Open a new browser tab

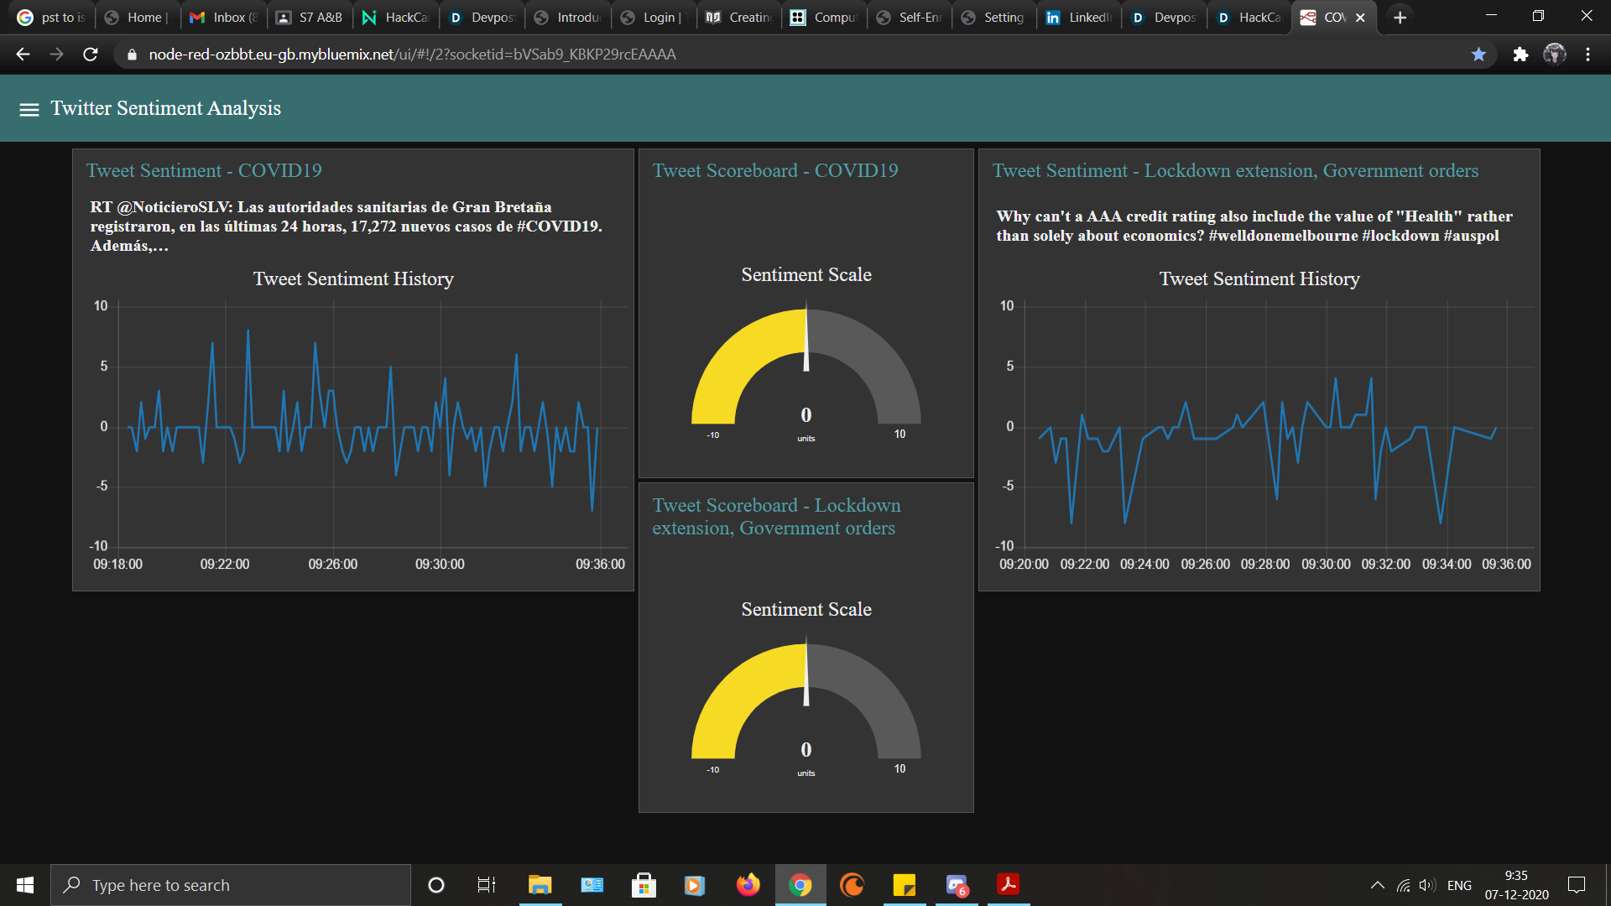click(x=1400, y=18)
